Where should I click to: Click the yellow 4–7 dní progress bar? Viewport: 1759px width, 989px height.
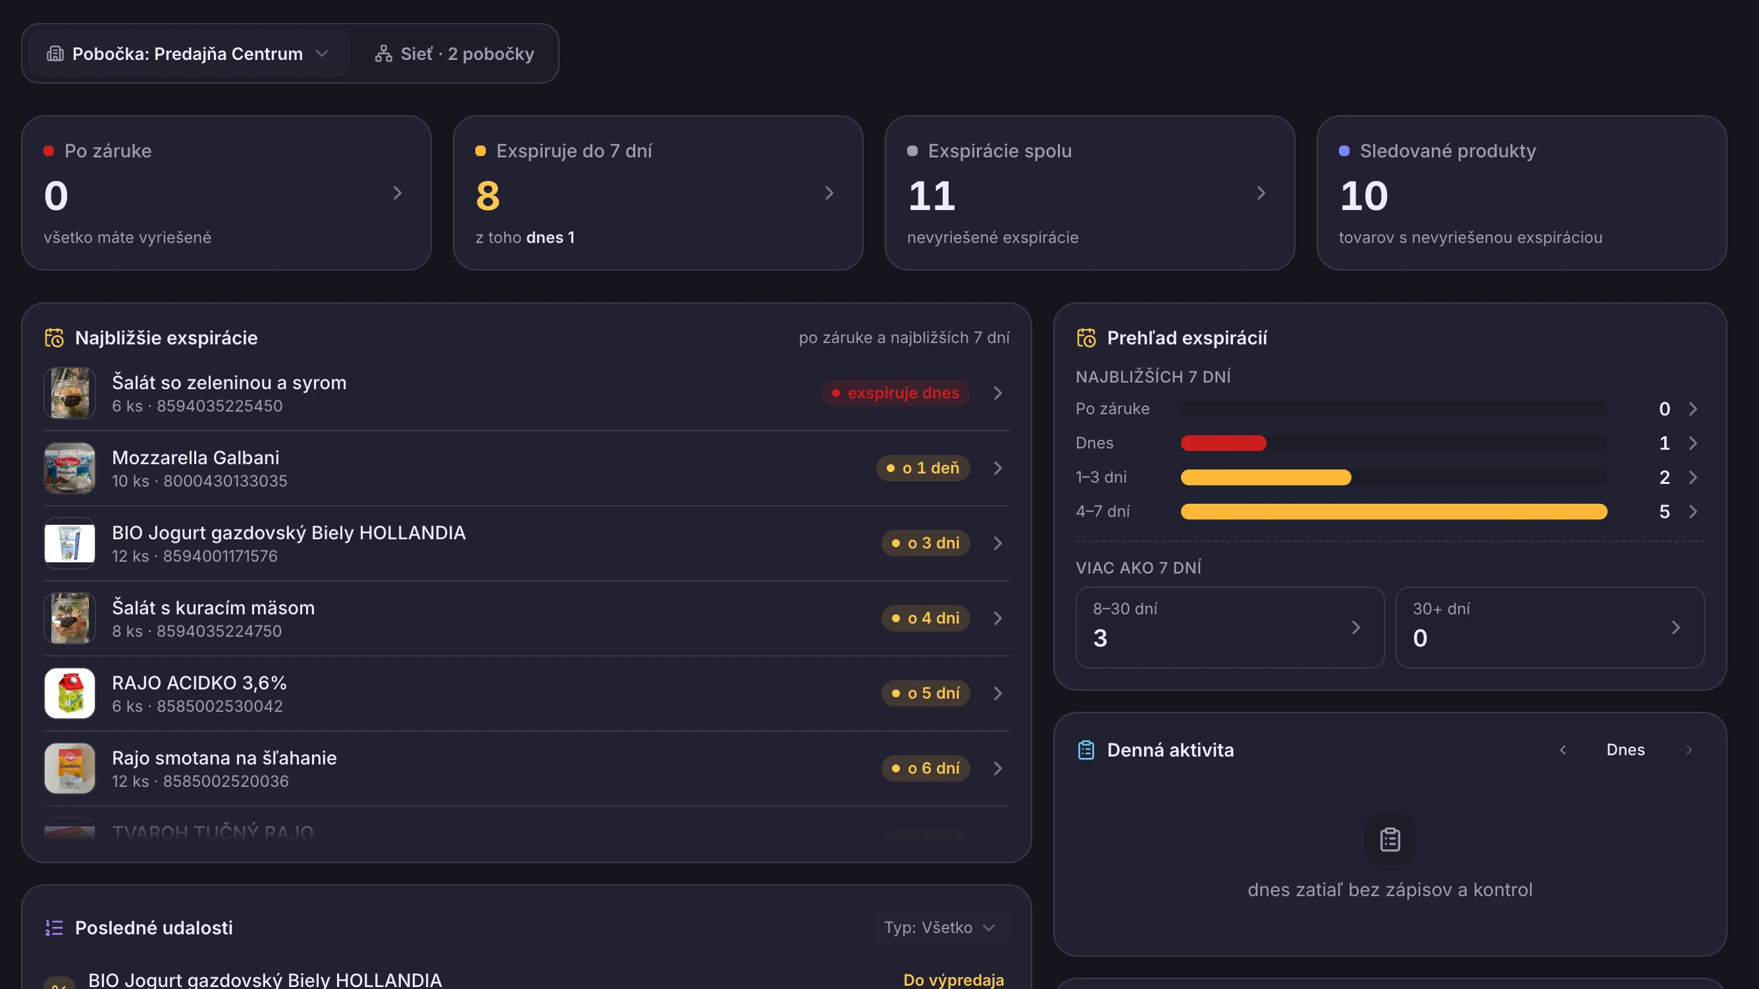[1394, 511]
